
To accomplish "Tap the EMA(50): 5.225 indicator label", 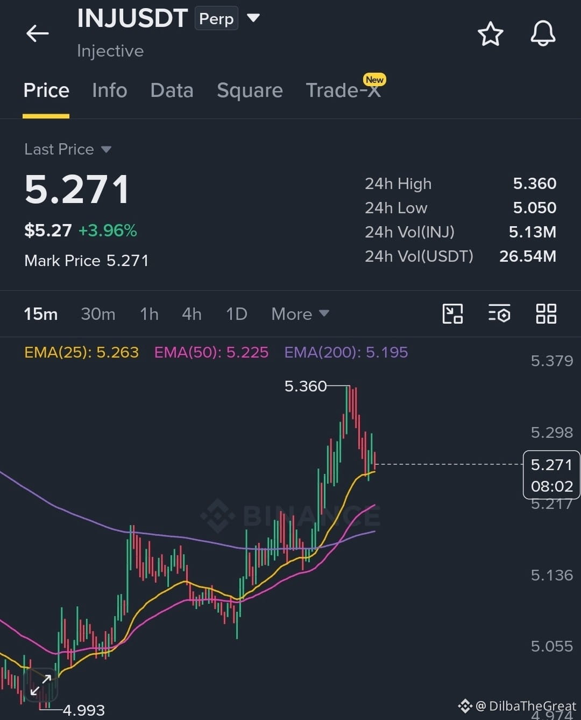I will click(x=211, y=352).
